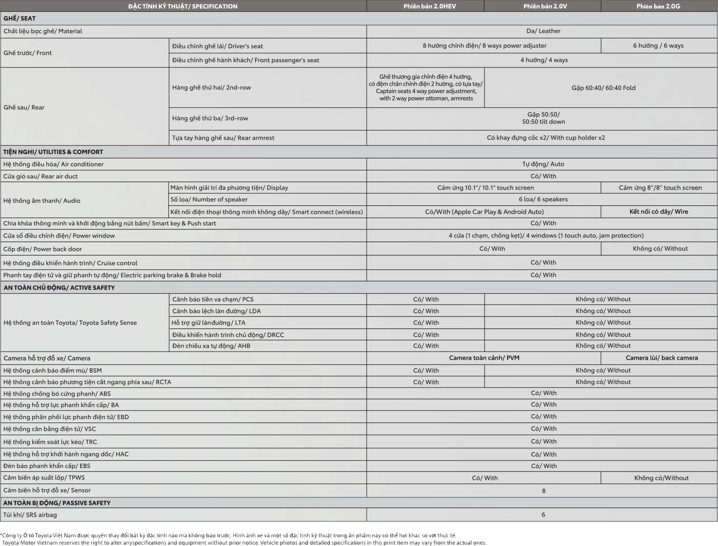Click the Cảm ứng 8" touch screen cell
718x546 pixels.
[660, 188]
